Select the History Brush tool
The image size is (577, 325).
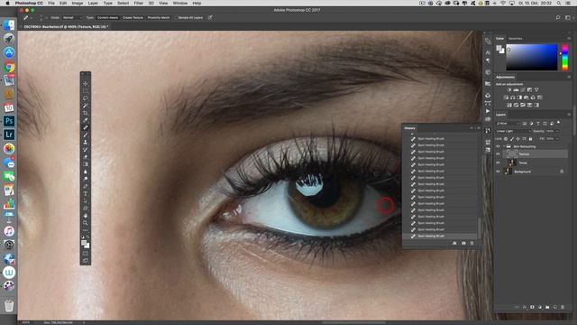tap(86, 150)
